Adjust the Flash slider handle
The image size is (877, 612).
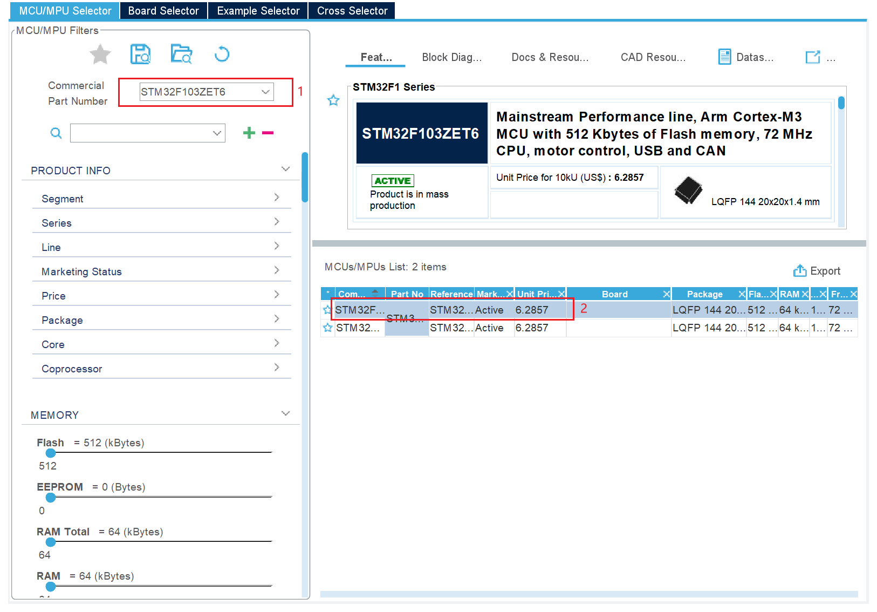tap(51, 453)
